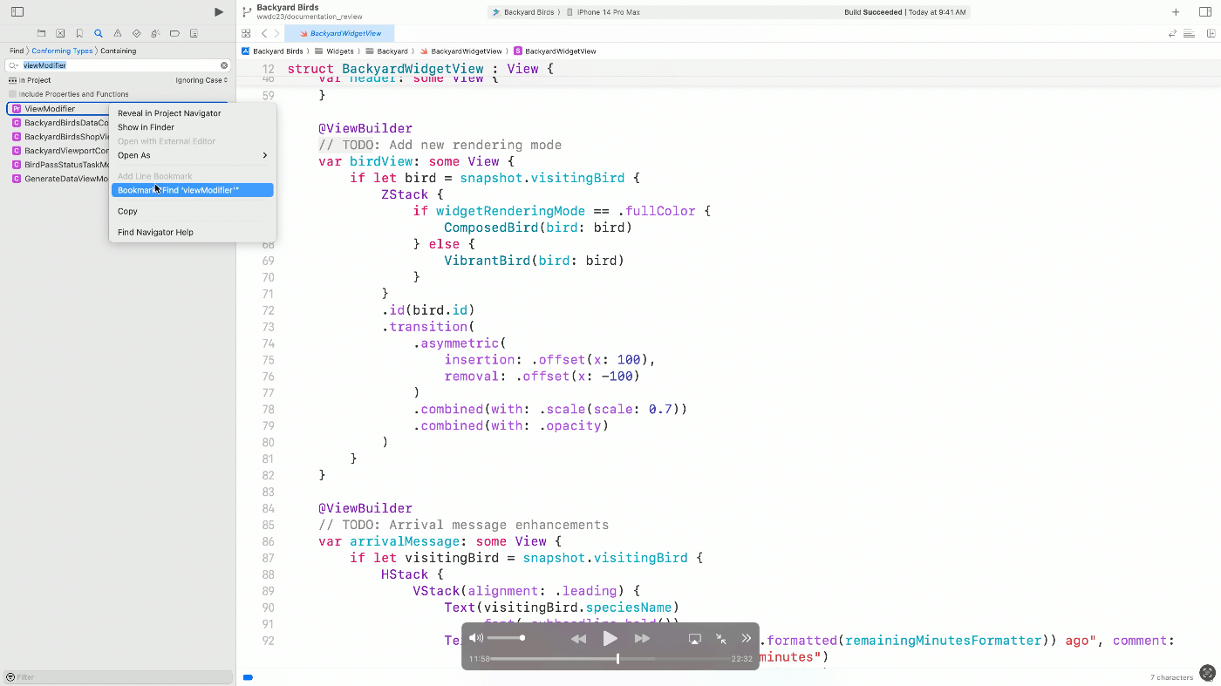The height and width of the screenshot is (686, 1221).
Task: Click Backyard folder in the jump bar
Action: [x=386, y=51]
